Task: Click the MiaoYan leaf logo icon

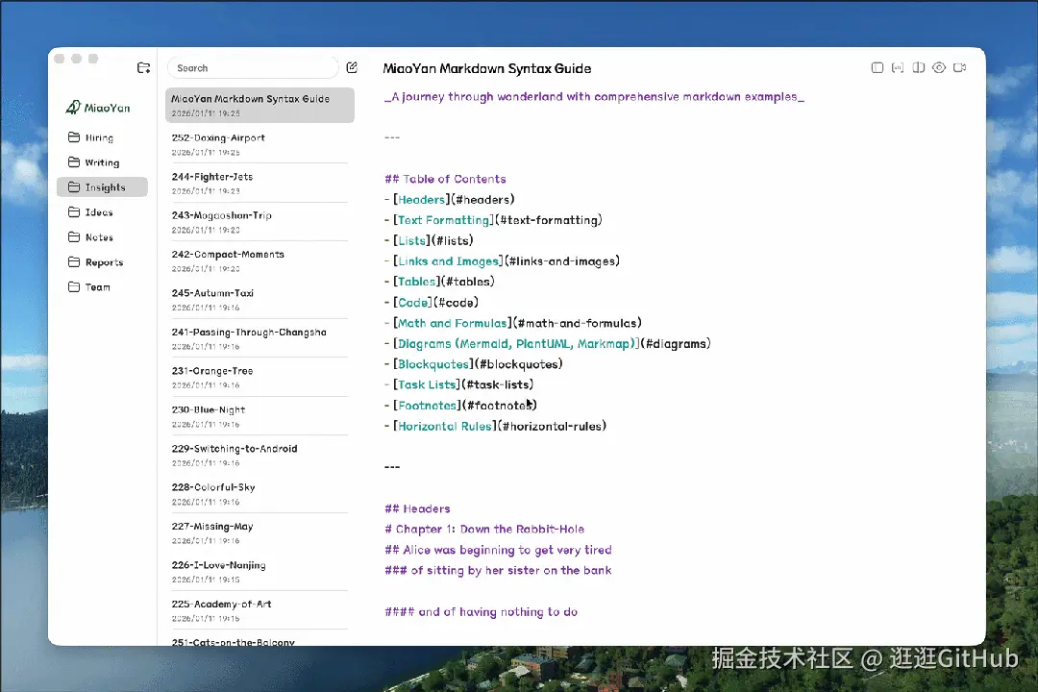Action: coord(73,108)
